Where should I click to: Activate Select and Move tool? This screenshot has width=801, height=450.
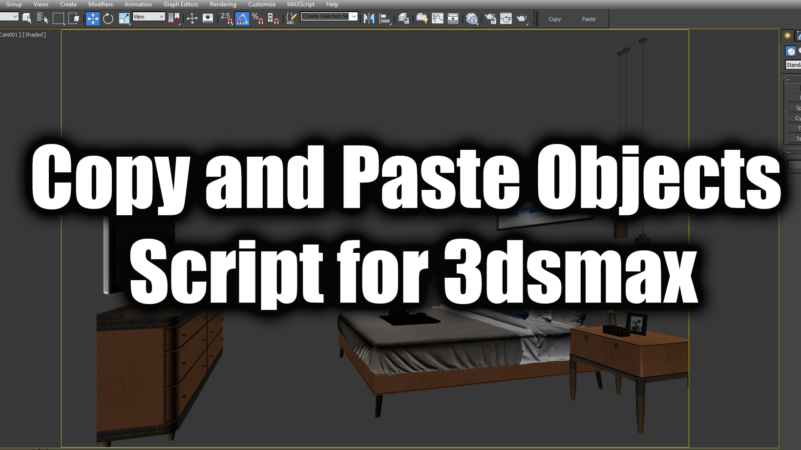point(92,19)
